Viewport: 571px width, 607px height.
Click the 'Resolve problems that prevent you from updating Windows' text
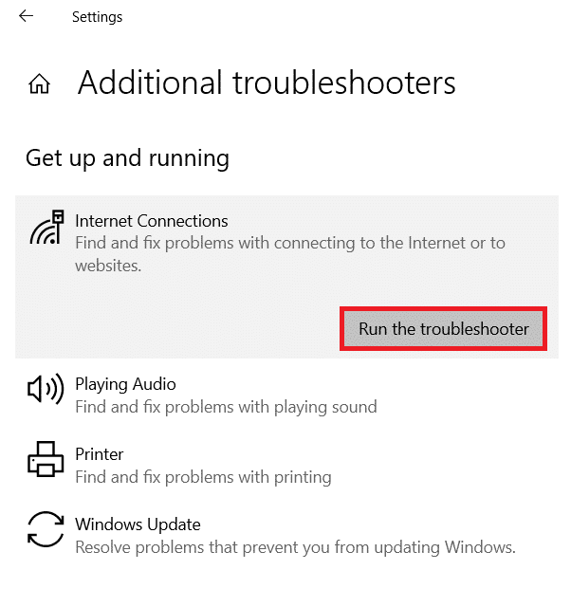click(295, 547)
